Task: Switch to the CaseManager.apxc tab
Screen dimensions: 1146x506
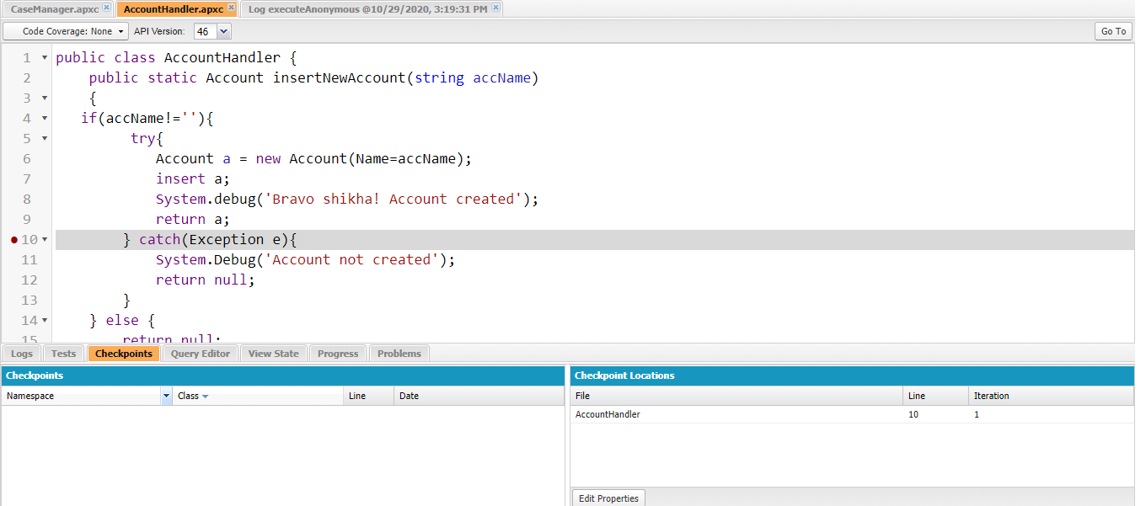Action: pos(54,8)
